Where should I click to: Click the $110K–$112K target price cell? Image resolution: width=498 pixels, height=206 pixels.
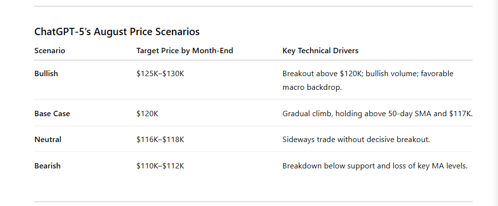coord(160,165)
